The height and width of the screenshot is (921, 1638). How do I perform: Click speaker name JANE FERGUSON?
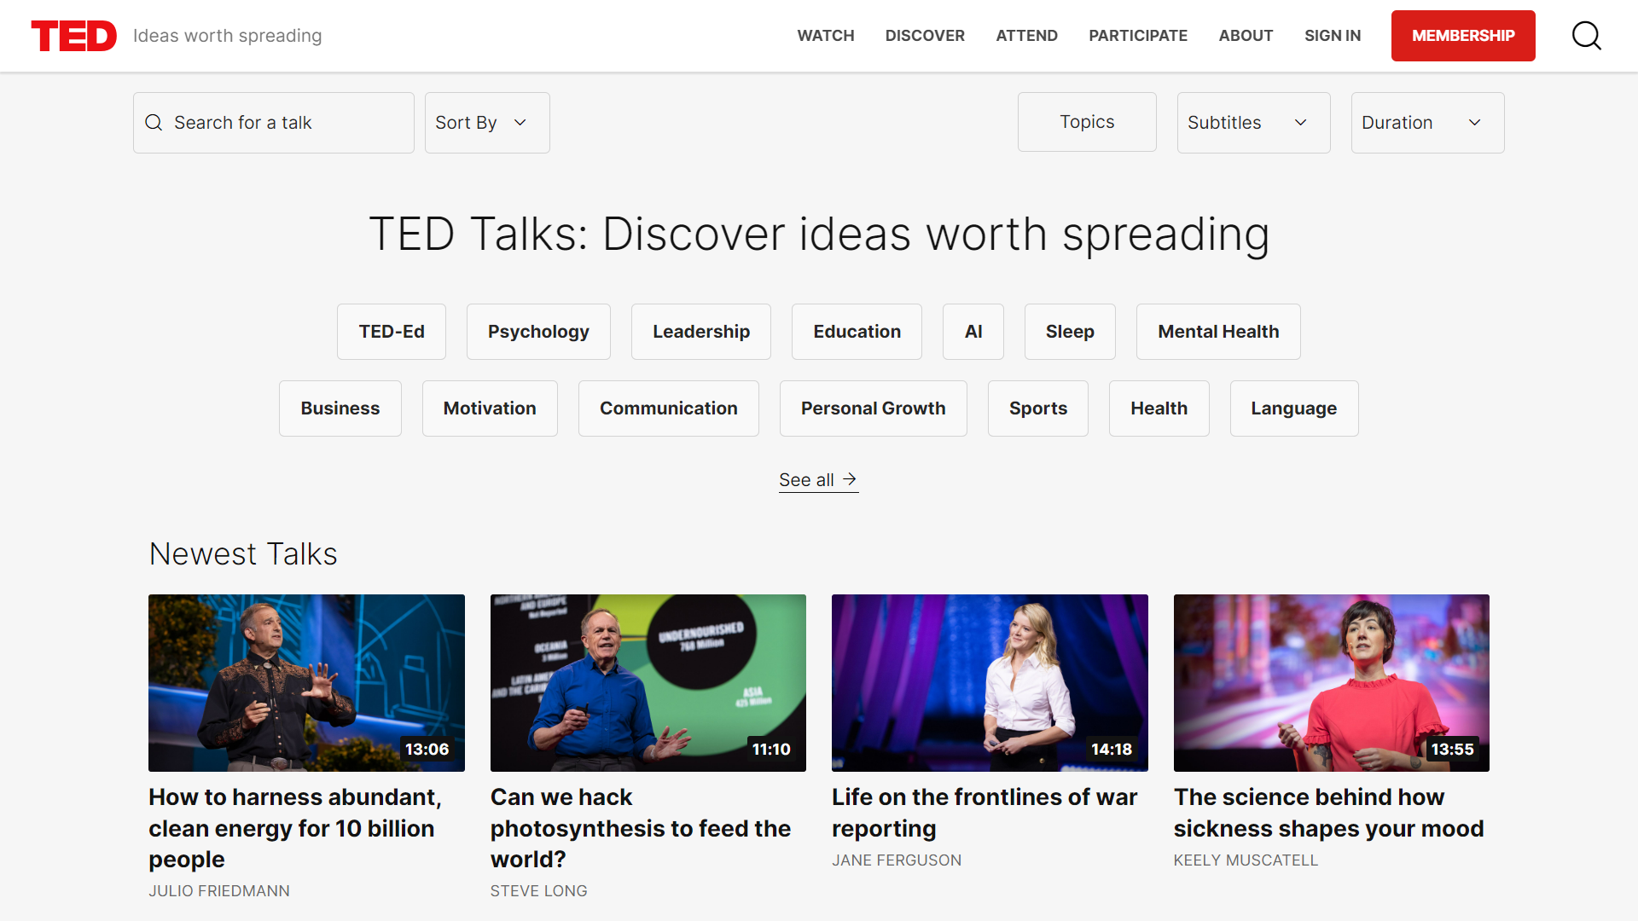[897, 860]
